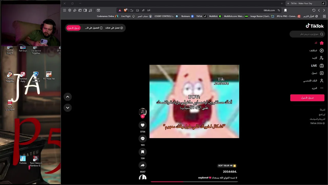Open the القرآن الكريم bookmark
The height and width of the screenshot is (185, 328).
tap(311, 16)
